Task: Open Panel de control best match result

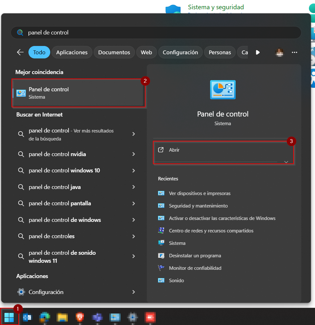Action: click(78, 93)
